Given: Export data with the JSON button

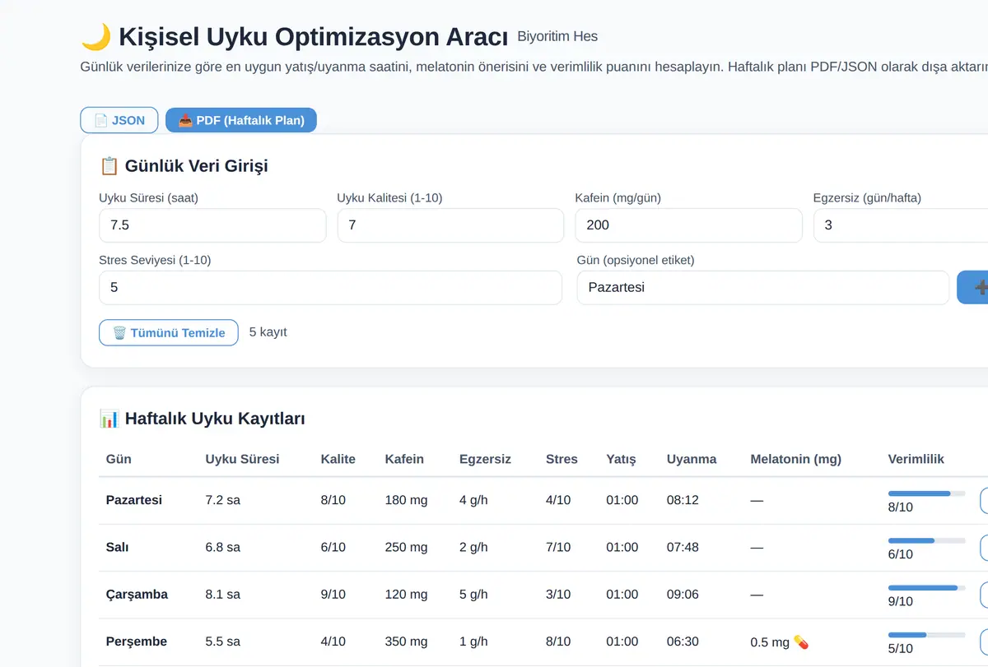Looking at the screenshot, I should (x=119, y=120).
